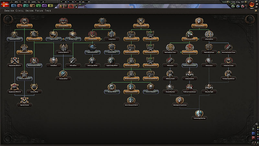Click the date 14 Sep, 1939 pause control
This screenshot has width=259, height=146.
(x=237, y=2)
